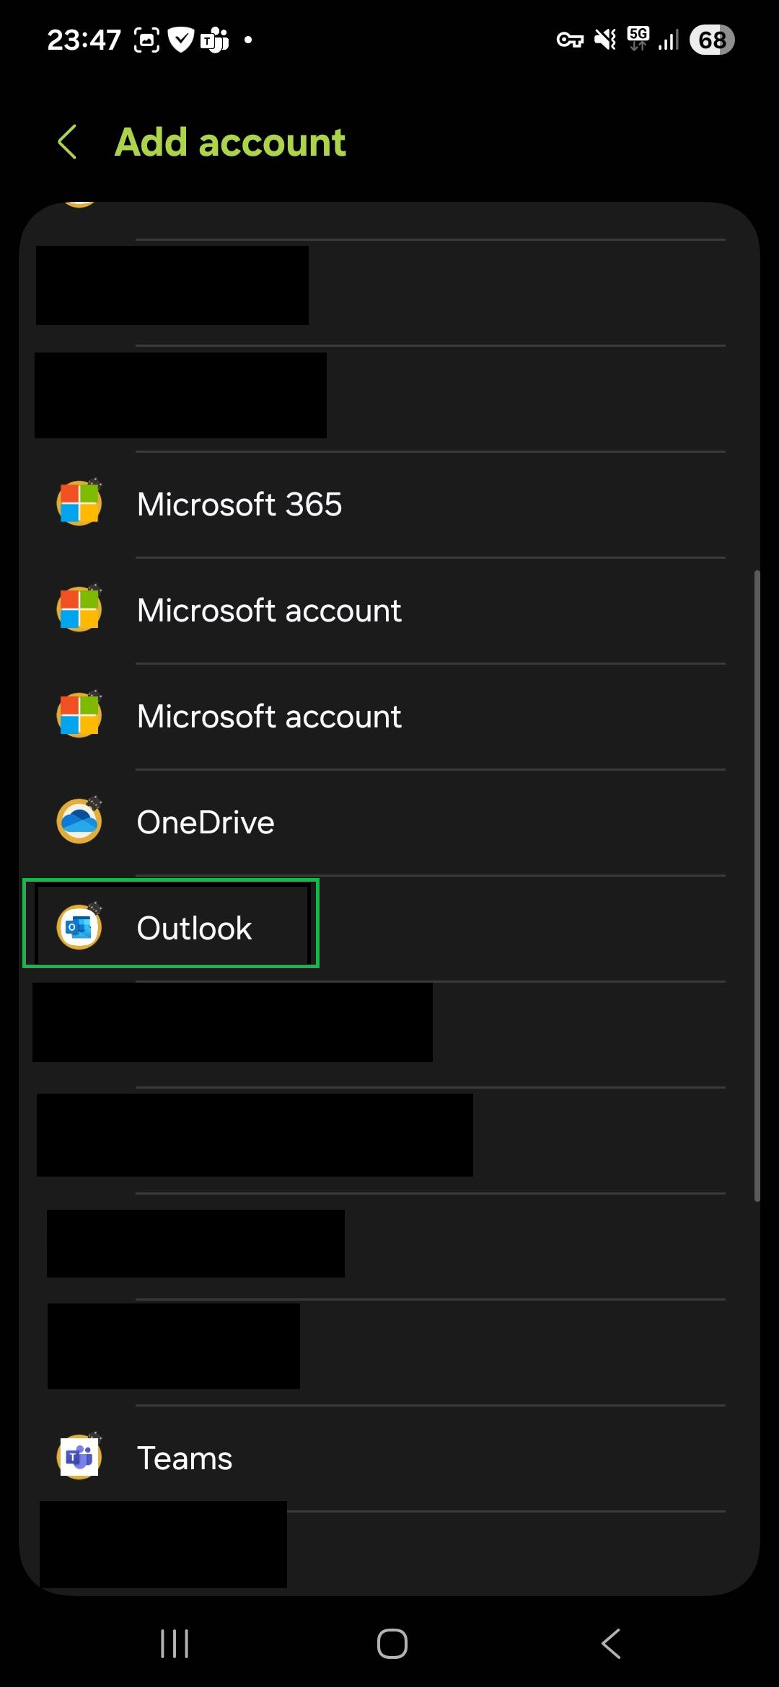The width and height of the screenshot is (779, 1687).
Task: Tap the Outlook app icon
Action: [x=79, y=927]
